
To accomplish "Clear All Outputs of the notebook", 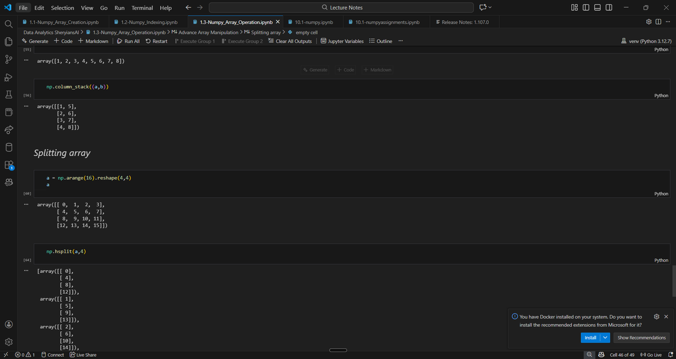I will [290, 41].
